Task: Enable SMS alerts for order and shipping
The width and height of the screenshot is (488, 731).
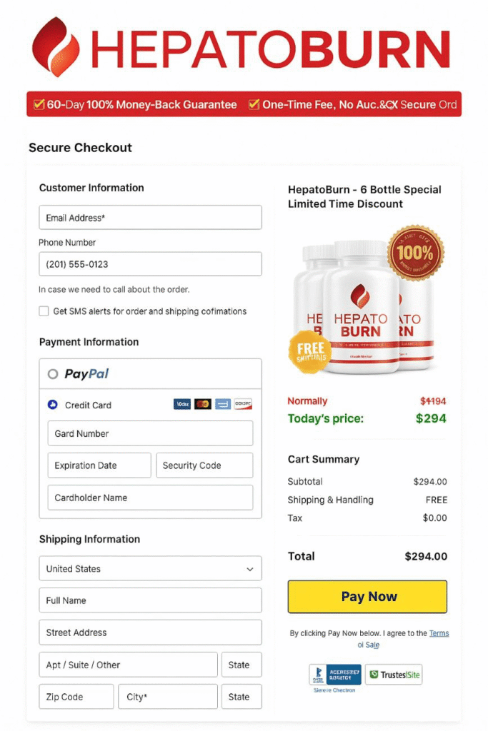Action: [42, 311]
